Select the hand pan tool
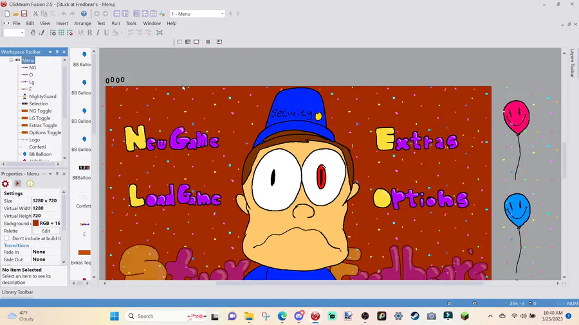Screen dimensions: 579x325 (33, 32)
